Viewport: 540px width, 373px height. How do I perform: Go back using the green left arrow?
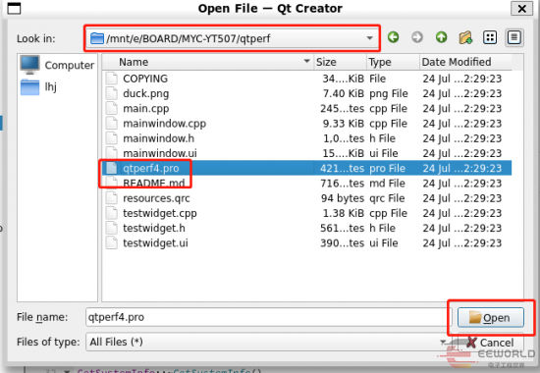394,37
